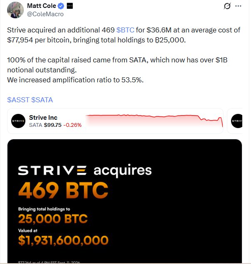The image size is (251, 264).
Task: Open Matt Cole's profile avatar
Action: 15,10
